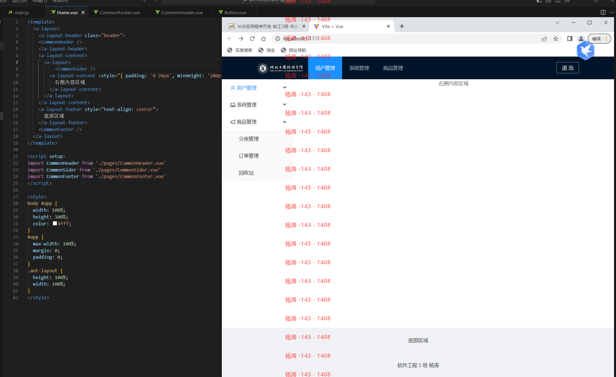This screenshot has height=377, width=616.
Task: Click line number 21 in the gutter
Action: point(16,156)
